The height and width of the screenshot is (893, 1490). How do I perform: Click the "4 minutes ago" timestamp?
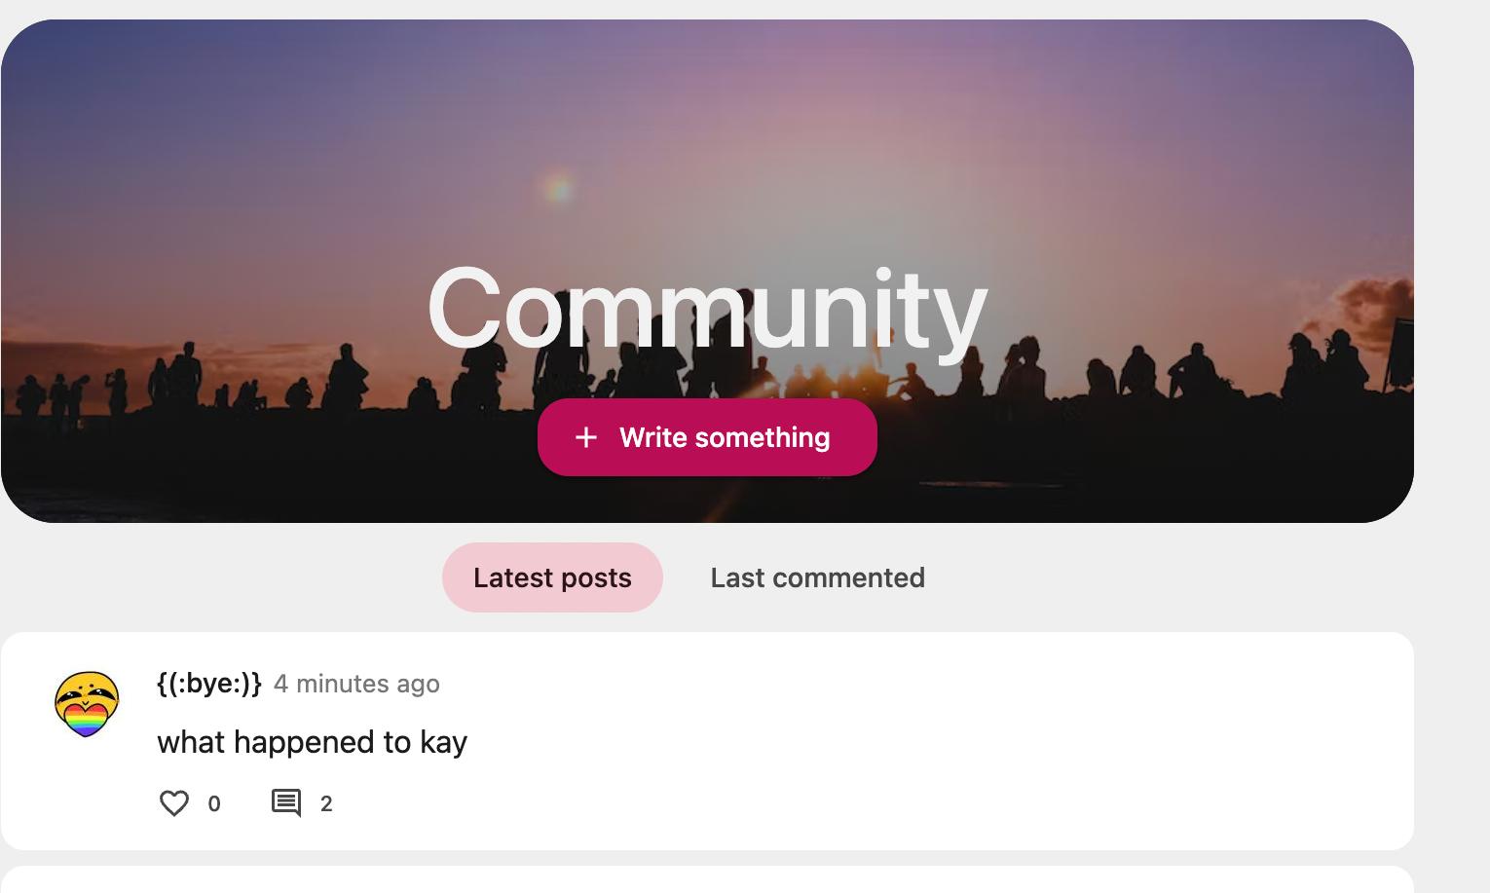[356, 685]
